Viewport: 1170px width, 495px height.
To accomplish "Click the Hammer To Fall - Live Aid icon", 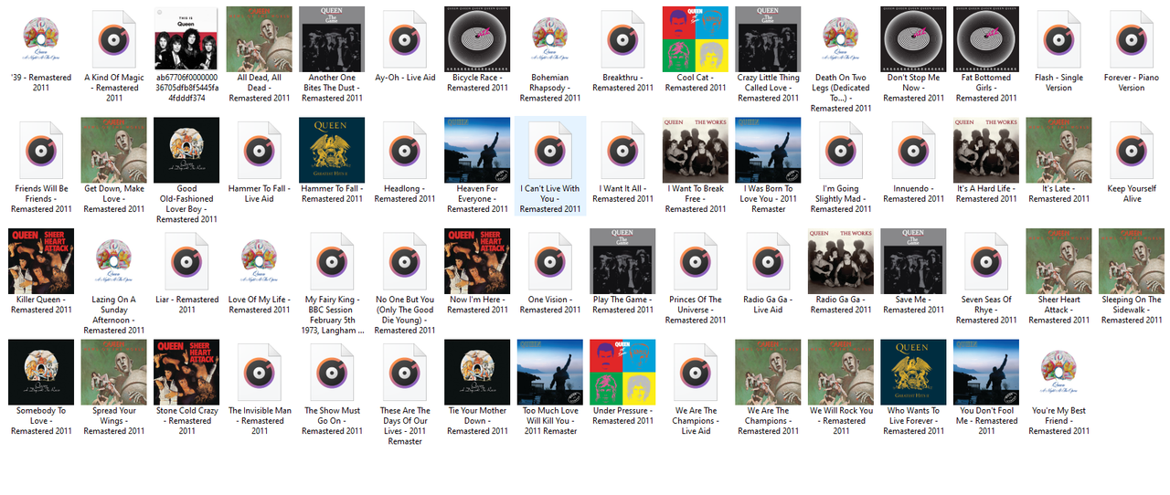I will 260,151.
